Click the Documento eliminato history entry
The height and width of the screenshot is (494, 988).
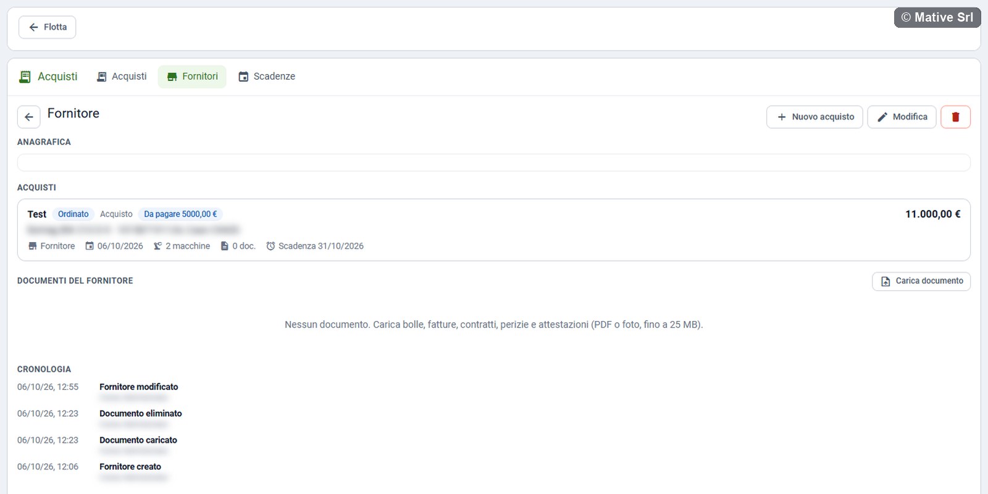[x=141, y=414]
